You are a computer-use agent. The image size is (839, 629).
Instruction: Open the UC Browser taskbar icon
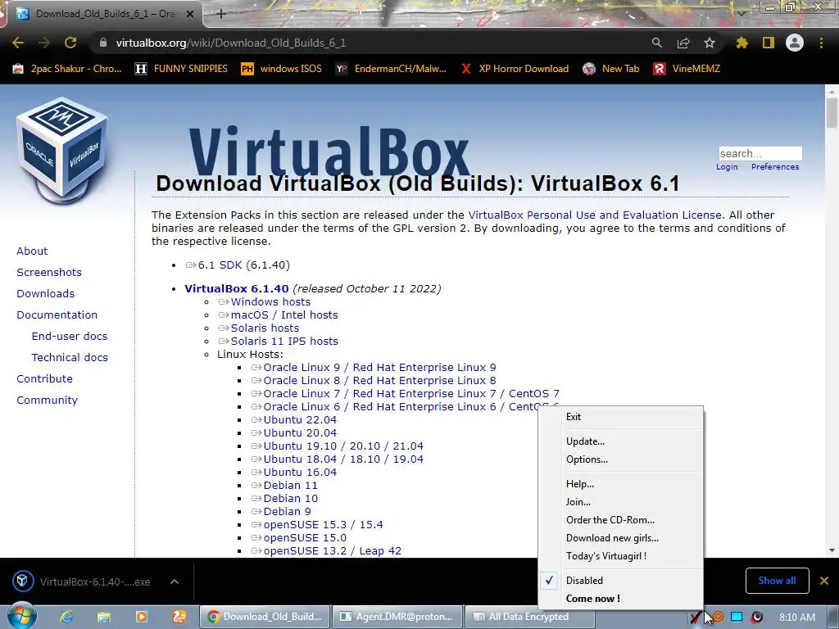(179, 617)
